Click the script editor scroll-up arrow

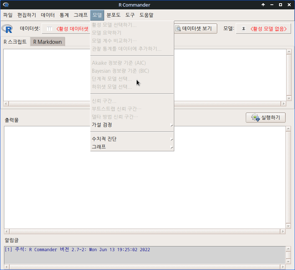click(289, 51)
